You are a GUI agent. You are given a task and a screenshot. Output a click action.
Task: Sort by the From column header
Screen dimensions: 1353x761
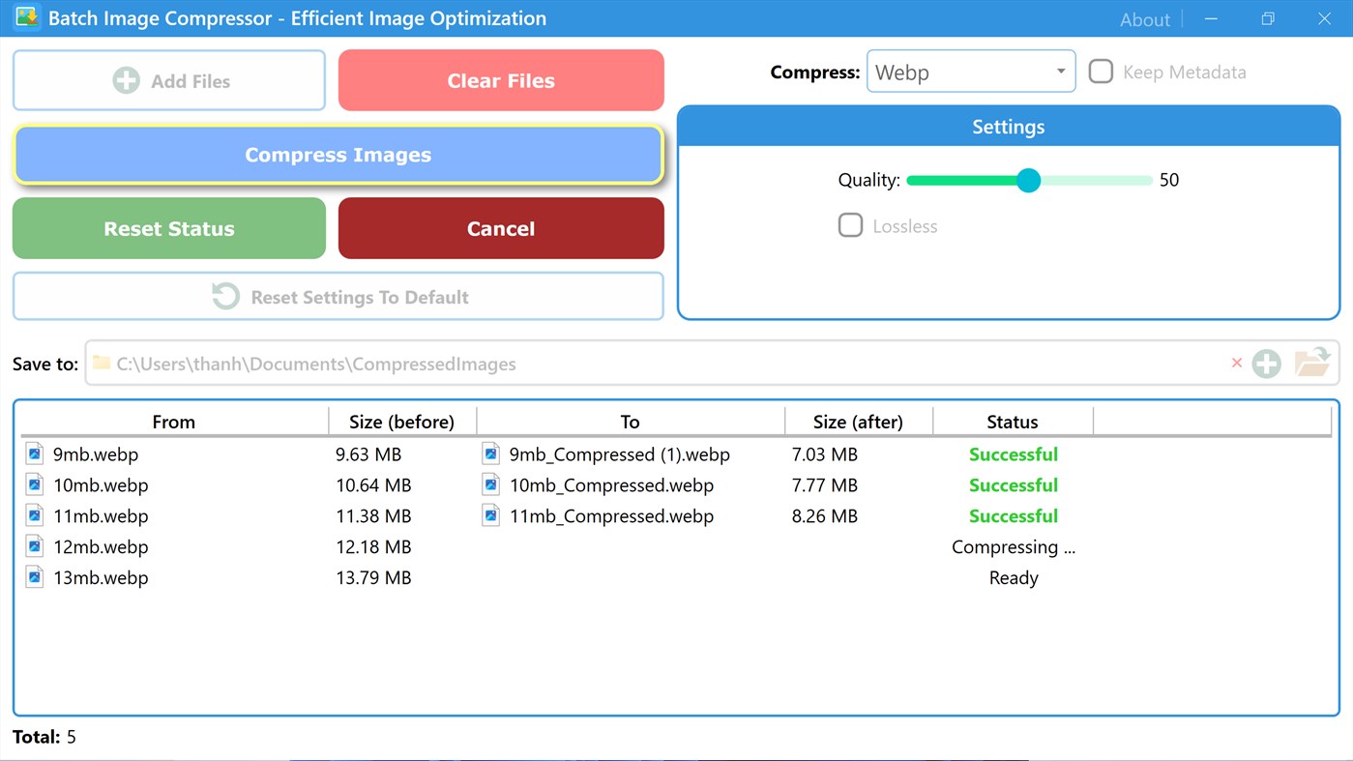(x=174, y=422)
